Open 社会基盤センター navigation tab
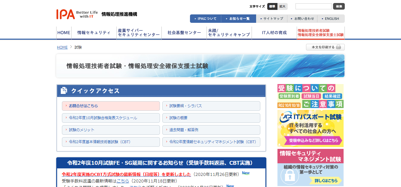The image size is (401, 187). point(184,33)
